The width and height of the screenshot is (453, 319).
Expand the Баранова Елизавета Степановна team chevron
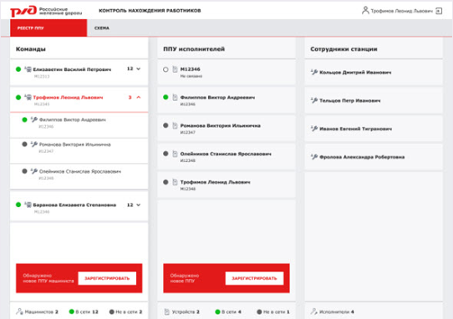pos(139,205)
